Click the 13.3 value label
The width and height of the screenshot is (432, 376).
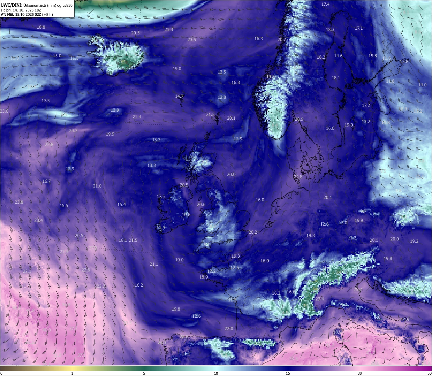point(152,165)
